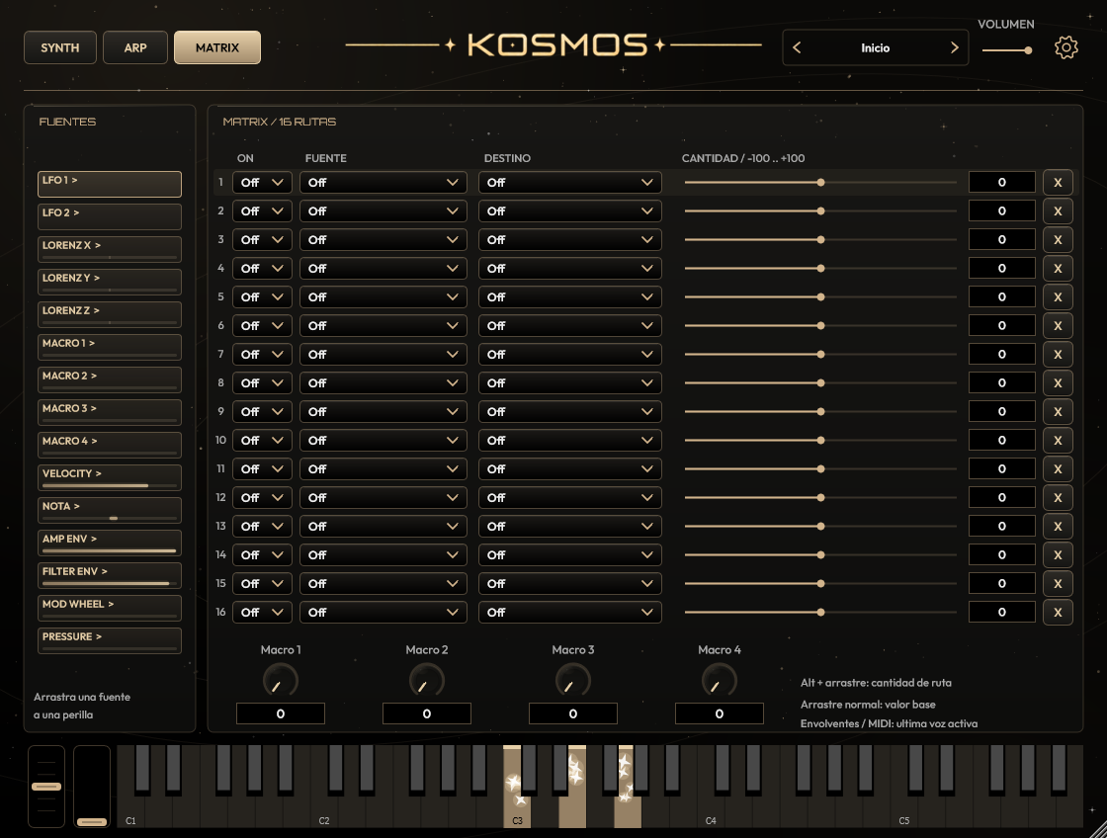Switch to the MATRIX tab
The width and height of the screenshot is (1107, 838).
click(217, 47)
